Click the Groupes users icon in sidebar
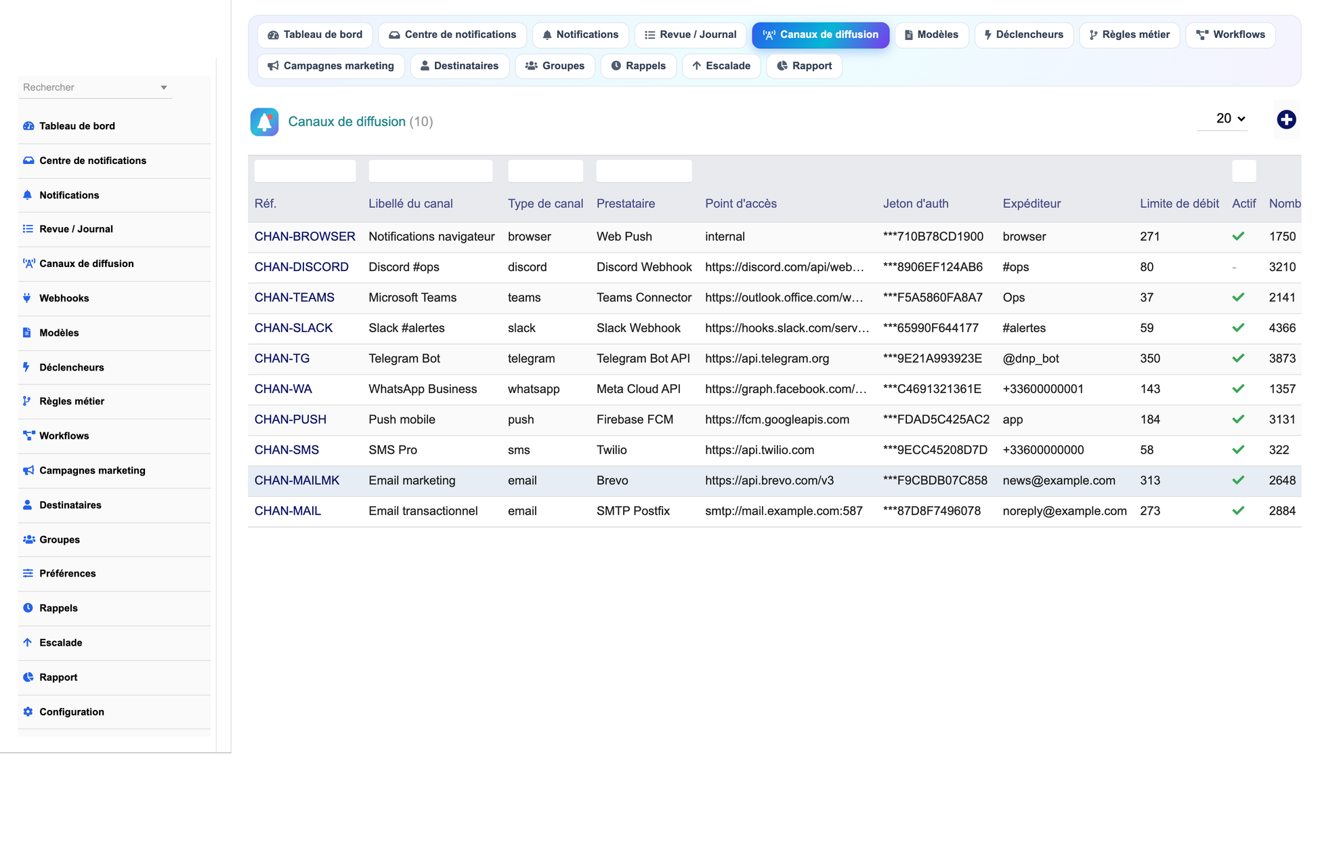Screen dimensions: 1318x857 coord(29,539)
